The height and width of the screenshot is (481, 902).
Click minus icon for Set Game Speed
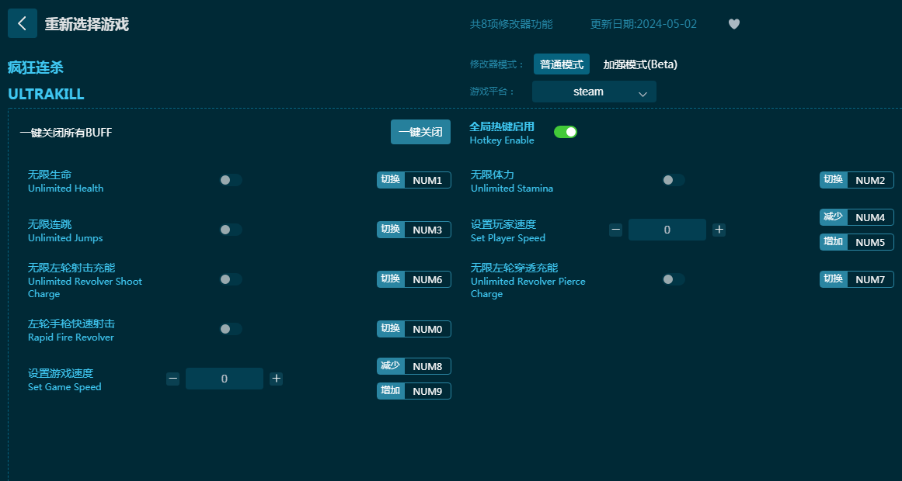[x=173, y=379]
